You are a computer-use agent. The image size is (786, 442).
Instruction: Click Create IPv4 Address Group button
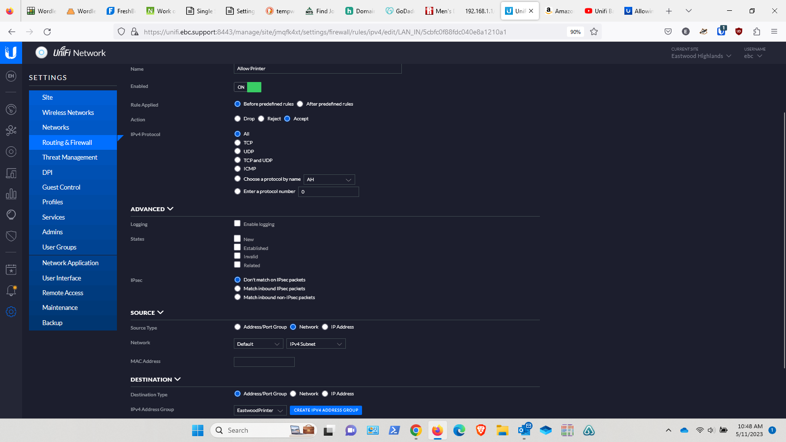pos(326,410)
